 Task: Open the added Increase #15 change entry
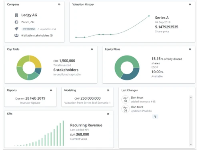coord(143,102)
